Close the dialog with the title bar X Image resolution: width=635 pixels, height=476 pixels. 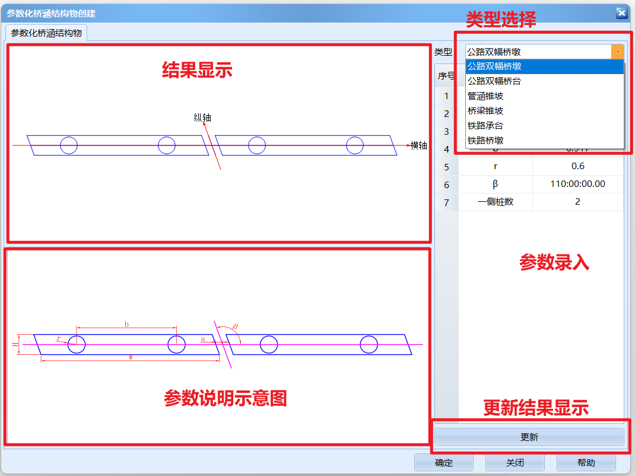621,13
